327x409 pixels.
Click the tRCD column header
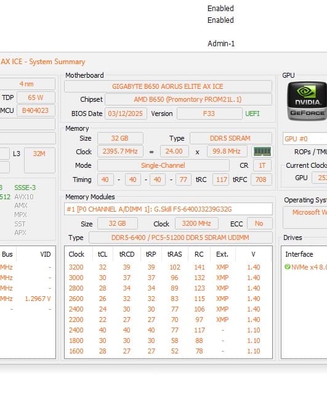127,254
